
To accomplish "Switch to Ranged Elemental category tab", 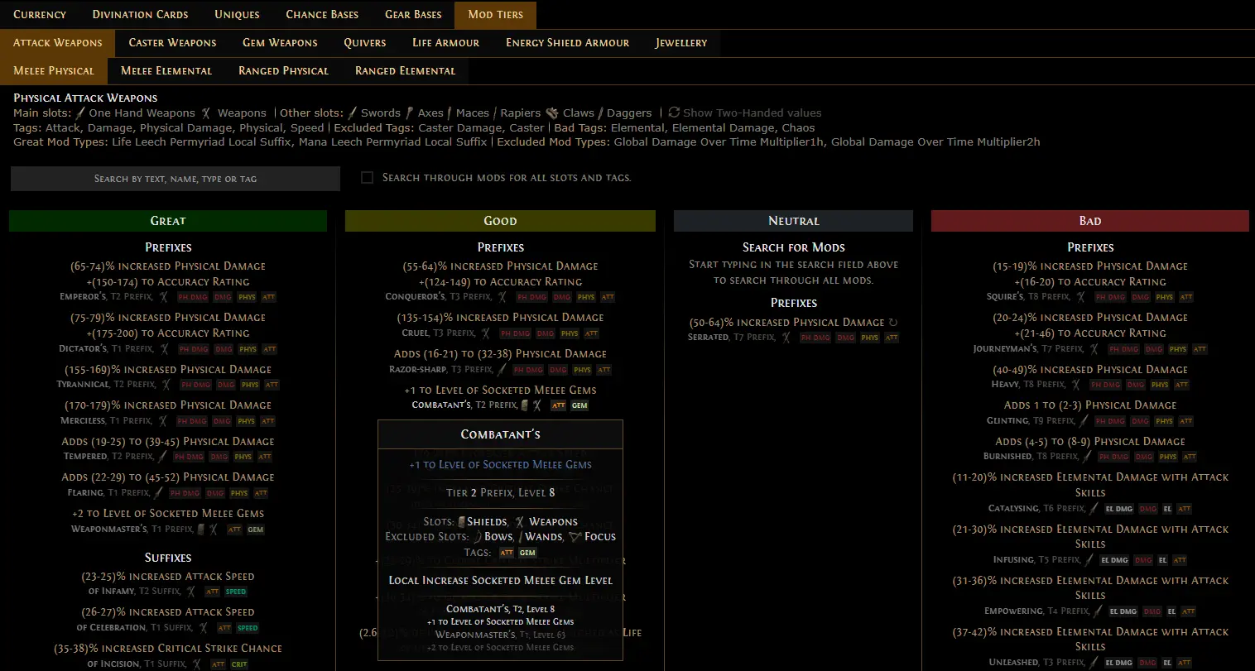I will click(405, 71).
